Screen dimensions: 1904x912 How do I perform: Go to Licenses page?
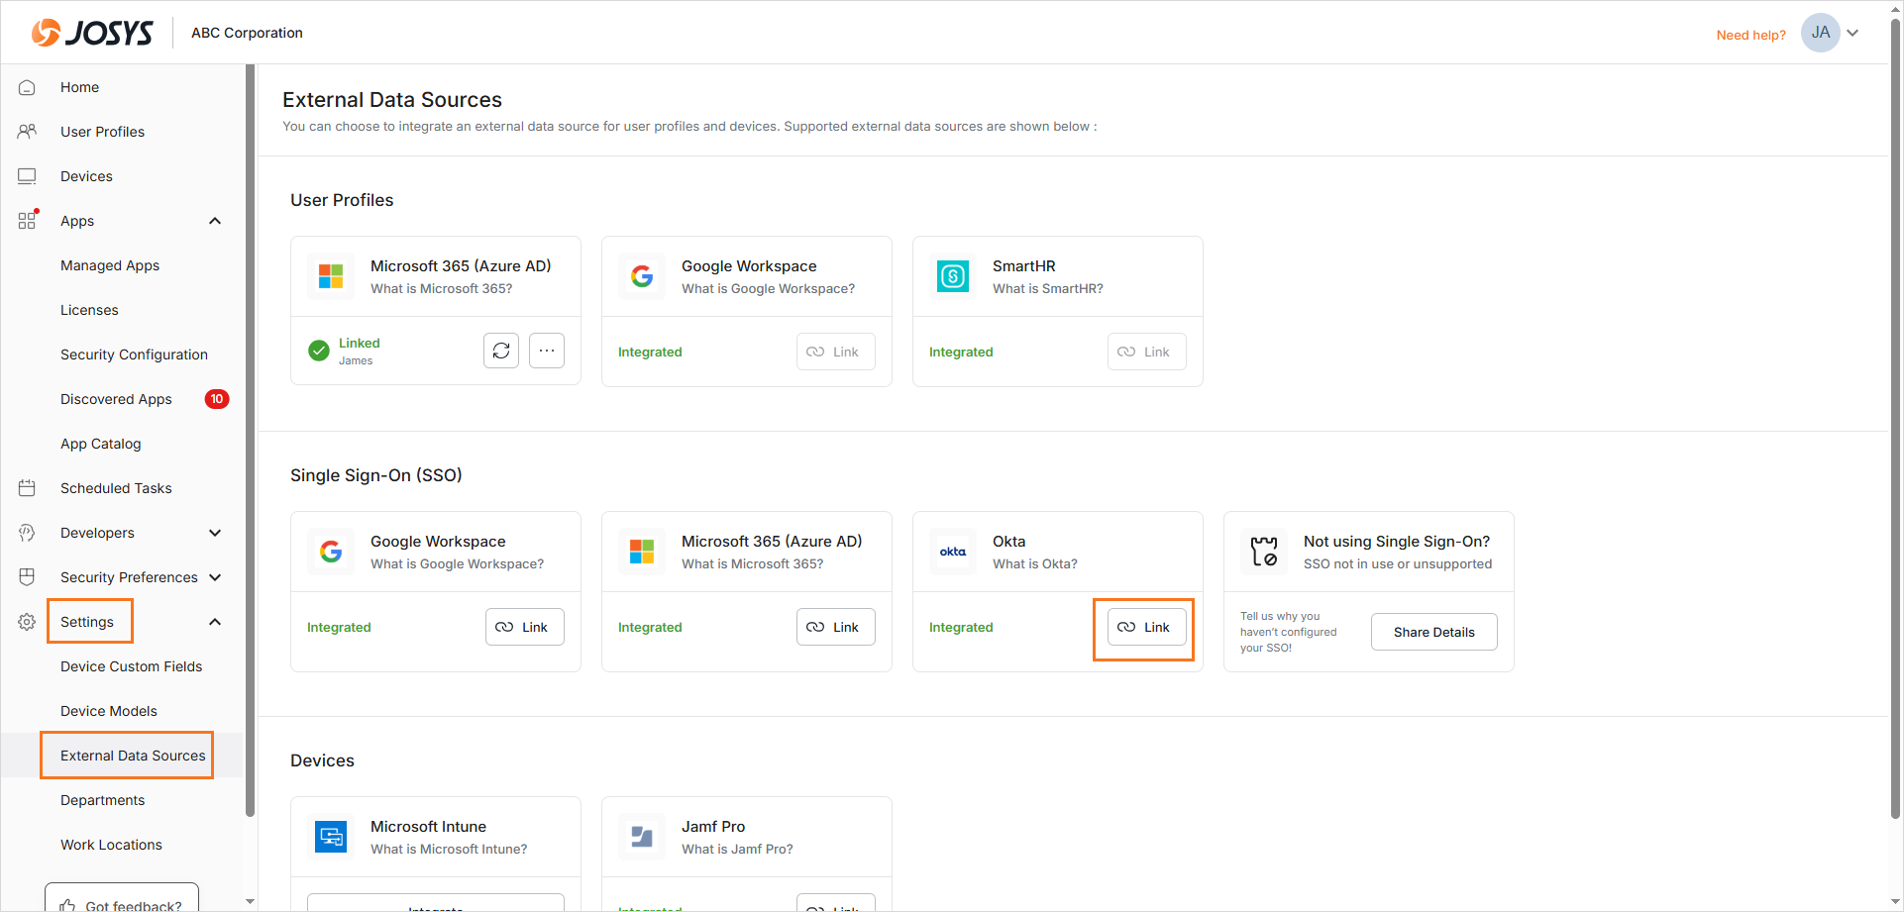(89, 310)
